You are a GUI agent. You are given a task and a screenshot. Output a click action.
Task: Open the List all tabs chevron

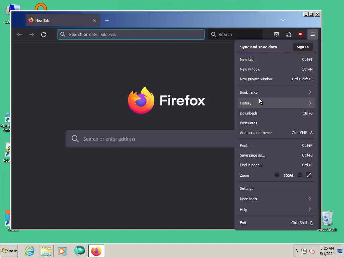283,20
